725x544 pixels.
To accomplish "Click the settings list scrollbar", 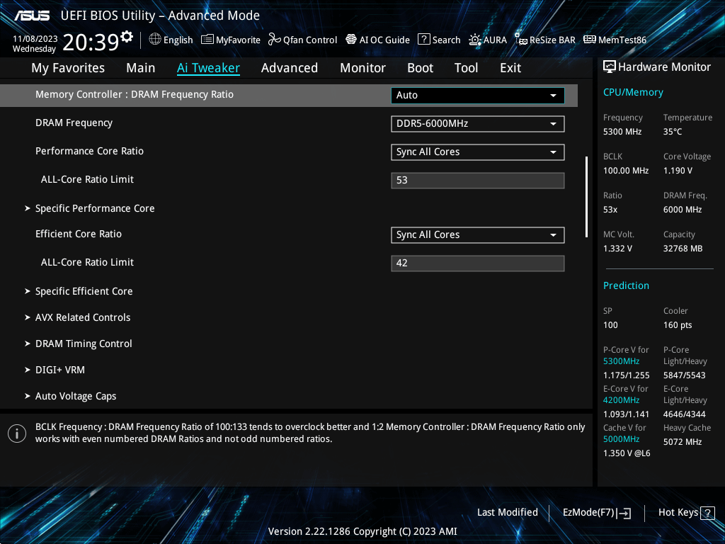I will click(586, 197).
